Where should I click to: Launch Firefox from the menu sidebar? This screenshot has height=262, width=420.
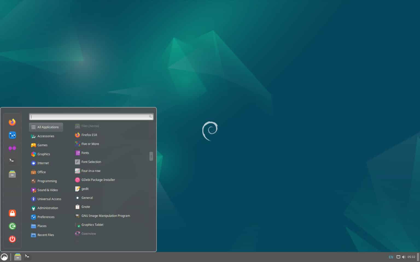[12, 122]
